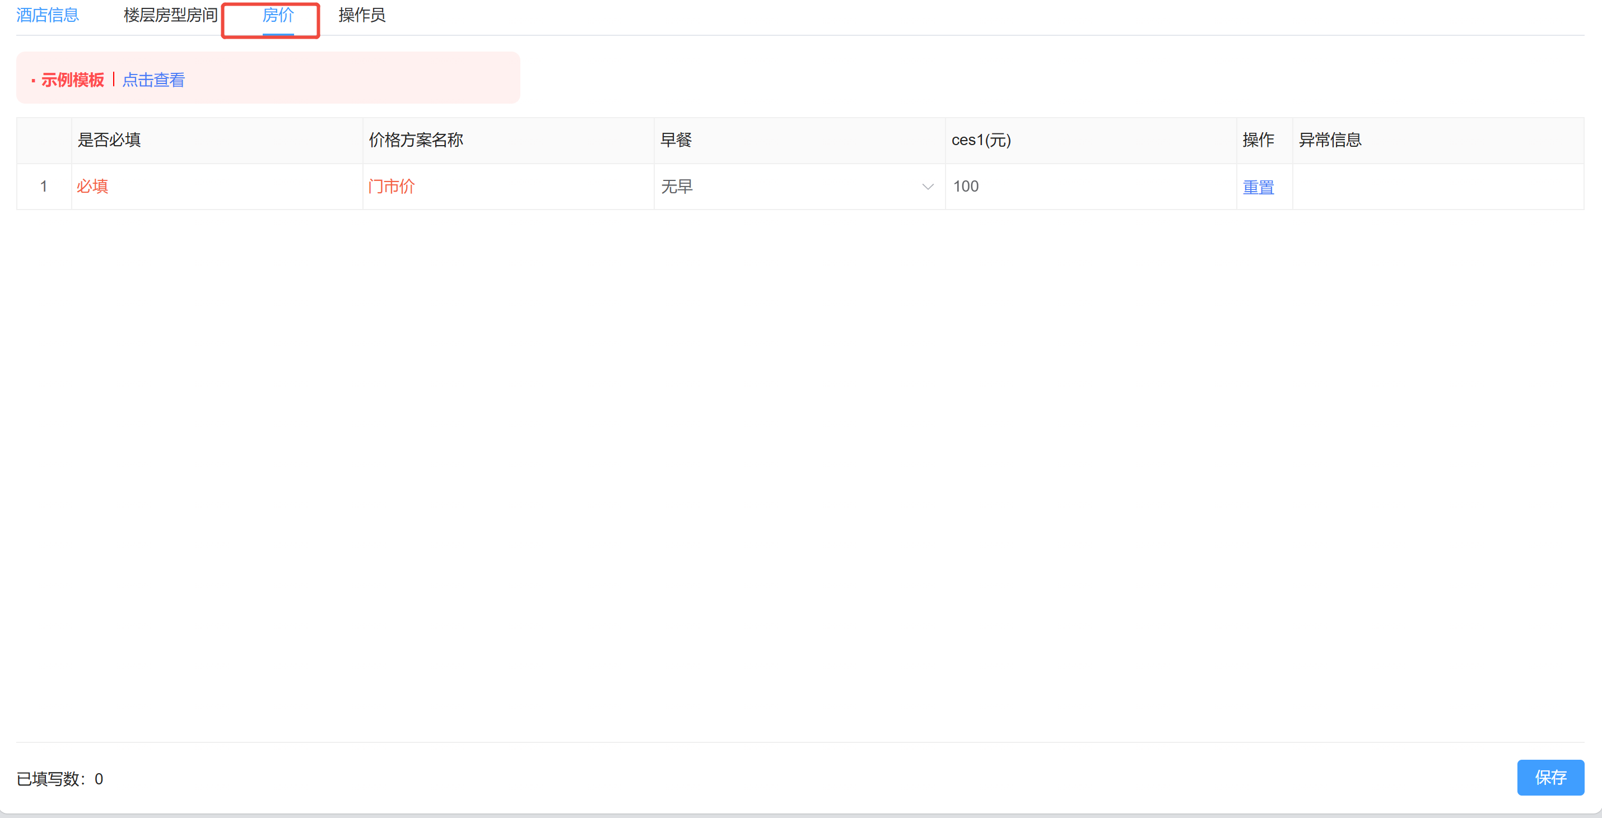Click the breakfast dropdown chevron arrow
The height and width of the screenshot is (818, 1602).
[x=927, y=187]
